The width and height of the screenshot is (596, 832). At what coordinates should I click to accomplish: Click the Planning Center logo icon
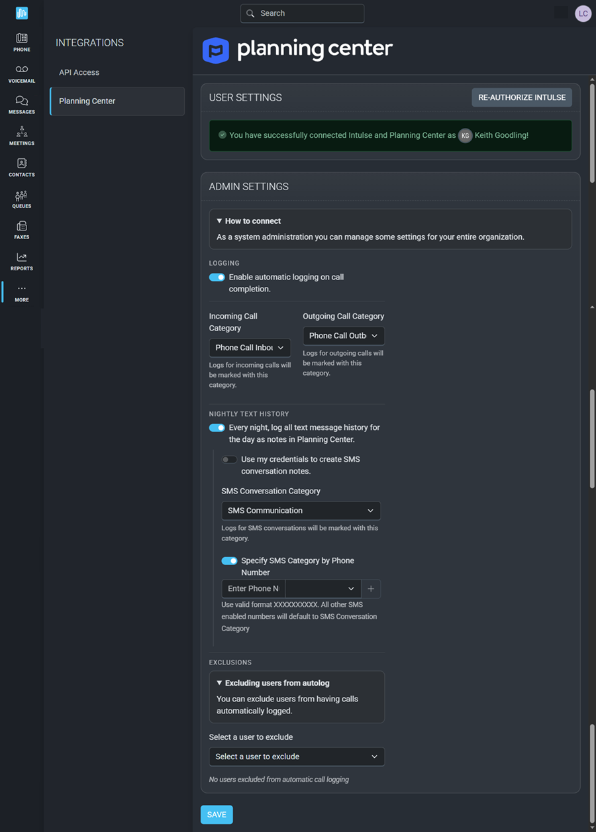tap(215, 50)
